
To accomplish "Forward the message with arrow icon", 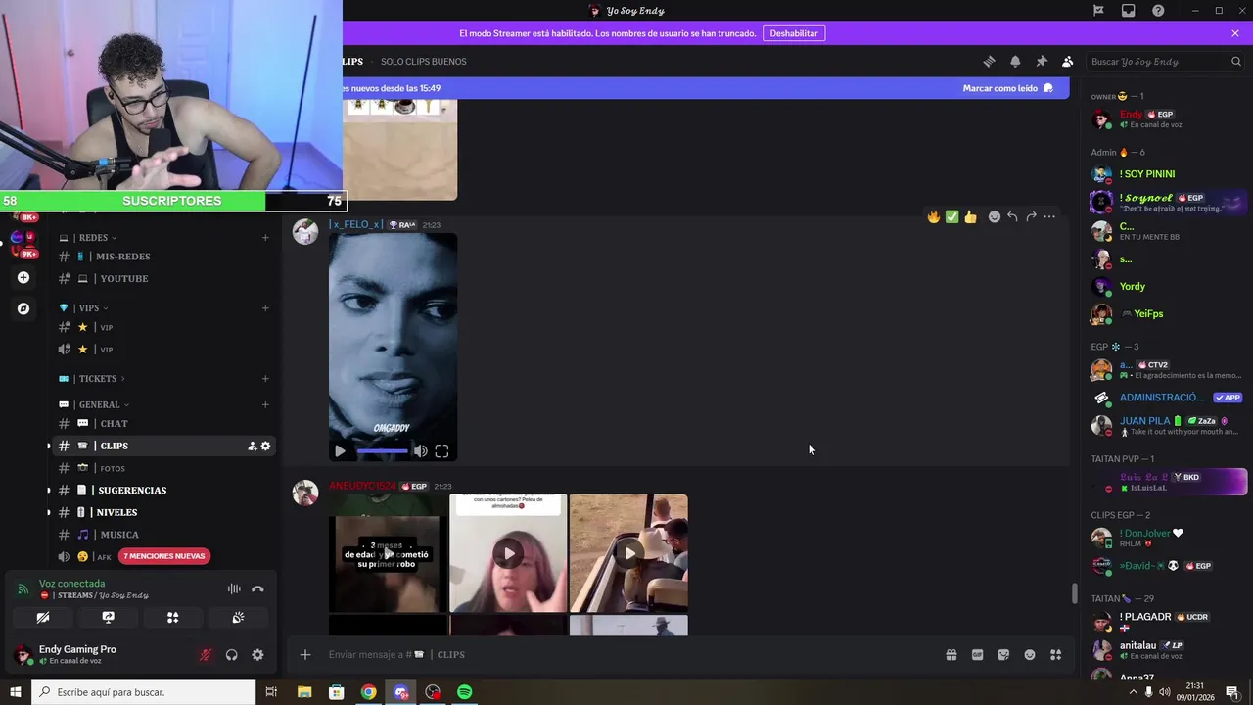I will [1031, 216].
